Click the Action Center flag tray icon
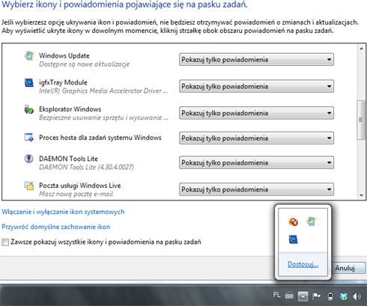The height and width of the screenshot is (306, 367). [x=317, y=296]
